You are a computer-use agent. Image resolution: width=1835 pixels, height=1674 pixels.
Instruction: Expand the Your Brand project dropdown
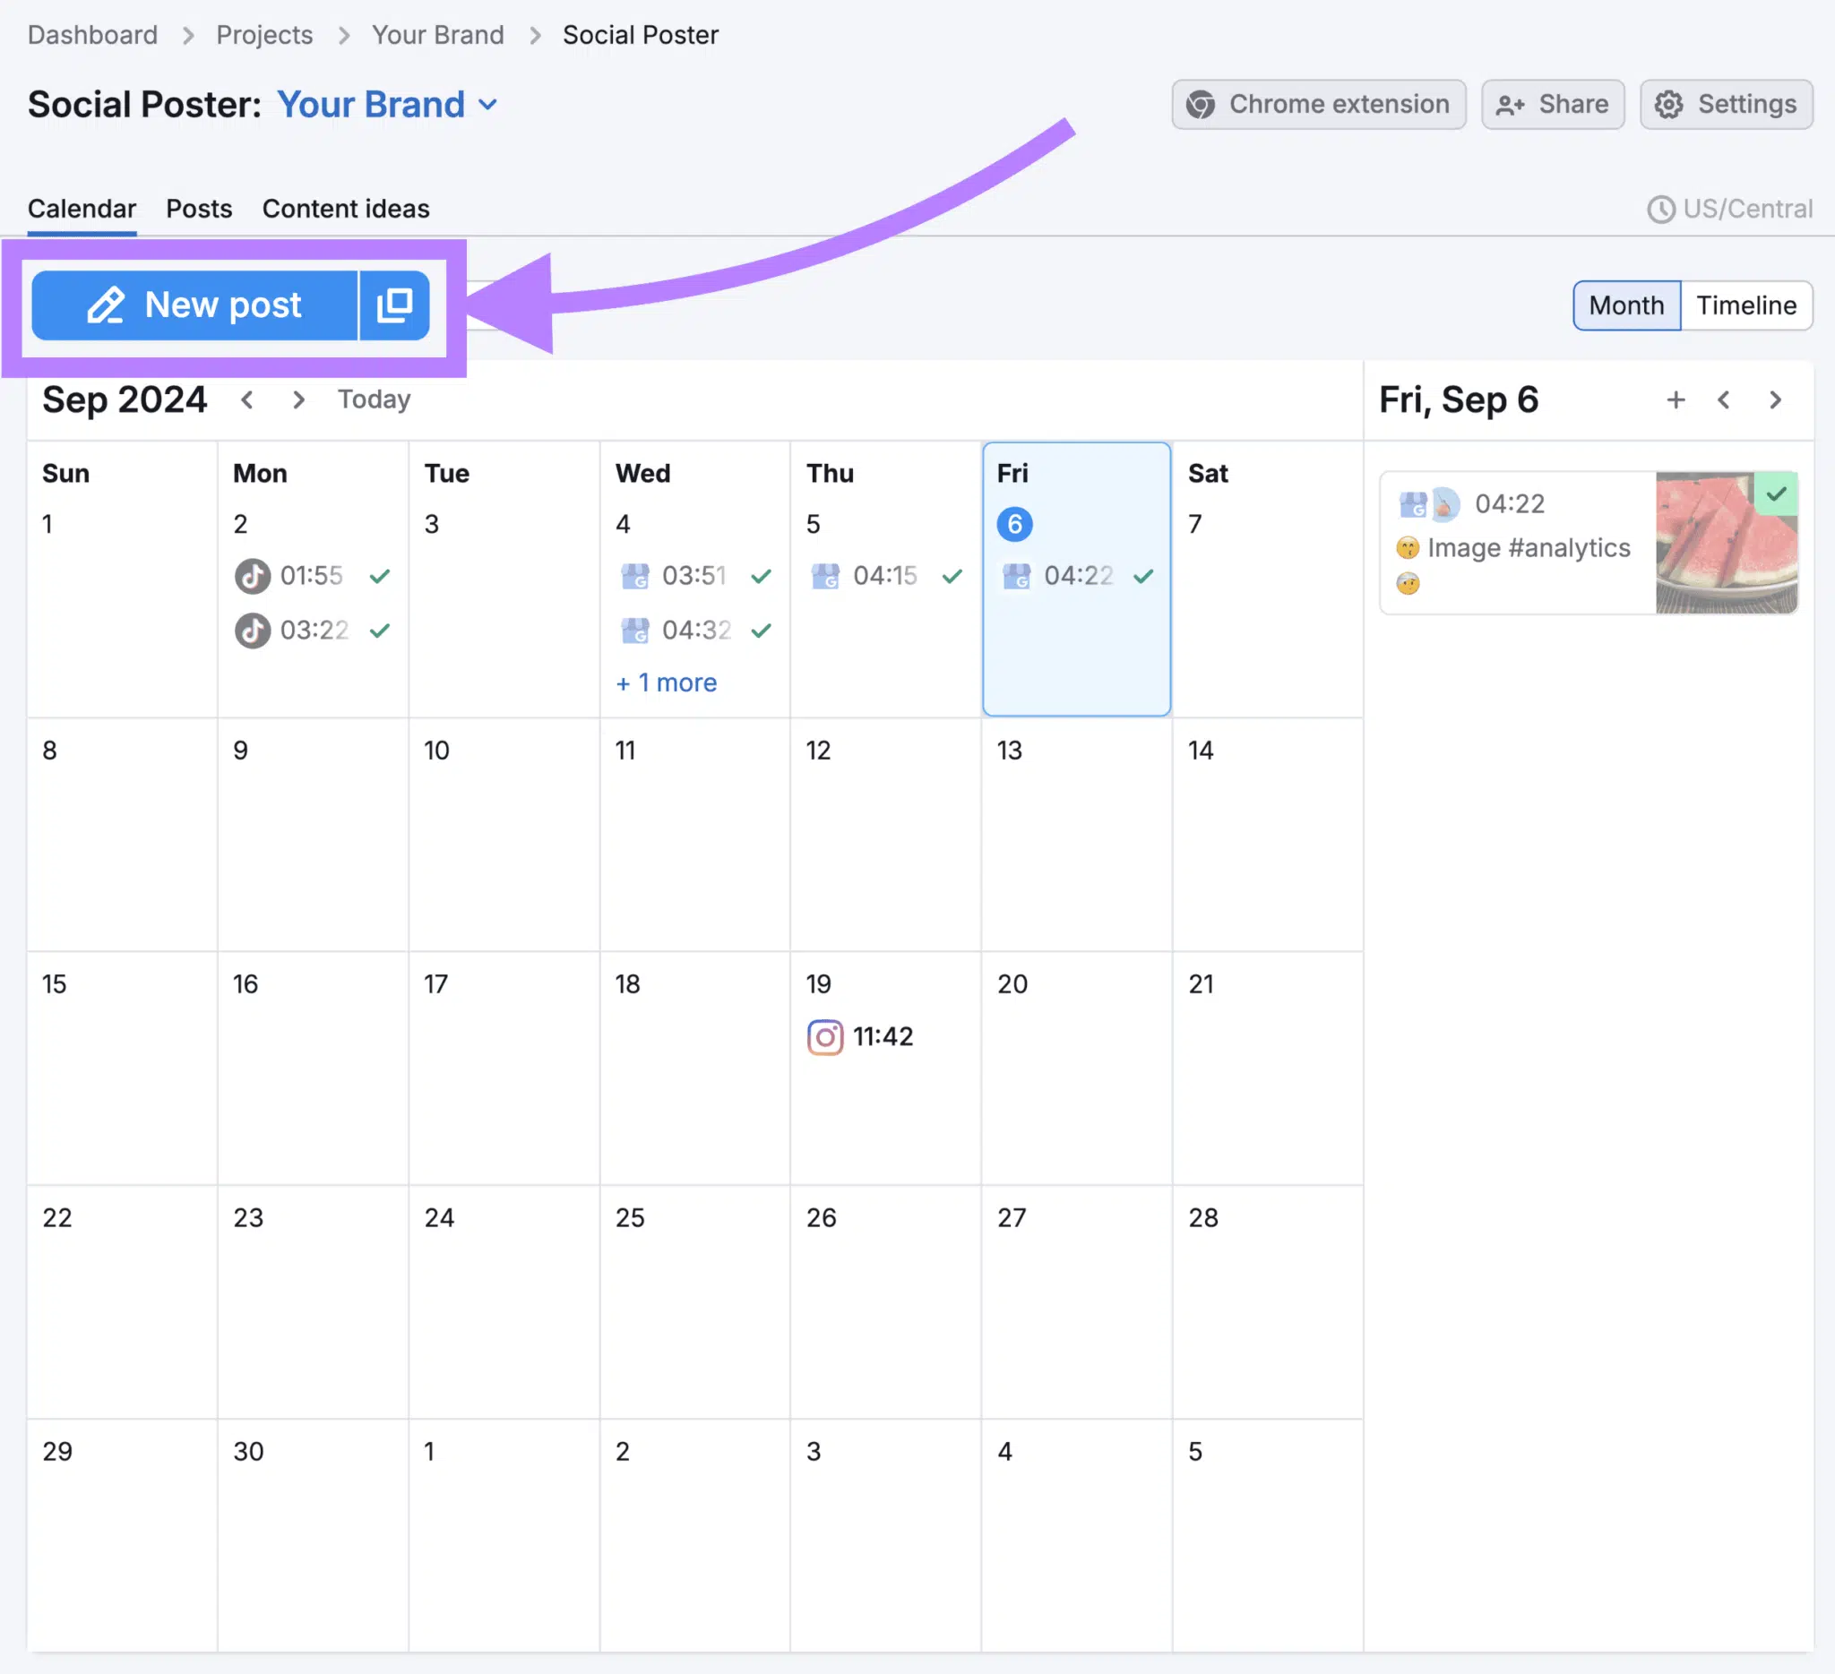tap(387, 105)
